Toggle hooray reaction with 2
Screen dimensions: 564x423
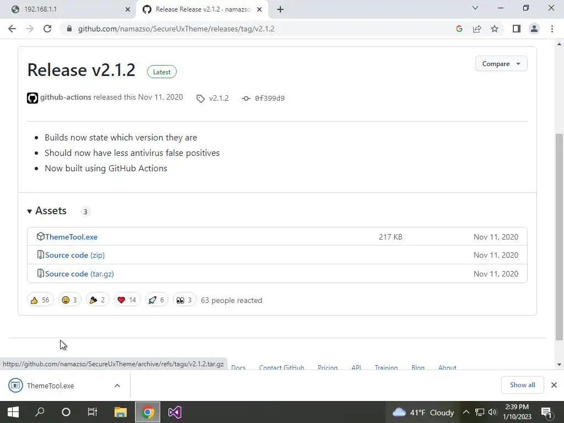(x=97, y=300)
